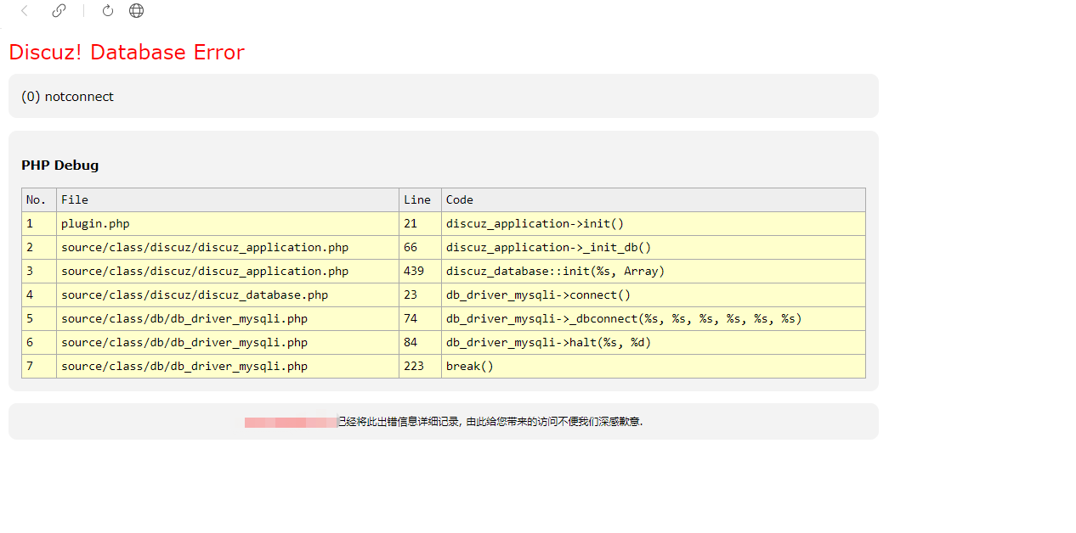This screenshot has width=1076, height=533.
Task: Select the discuz_application.php cell in row 2
Action: pyautogui.click(x=228, y=248)
